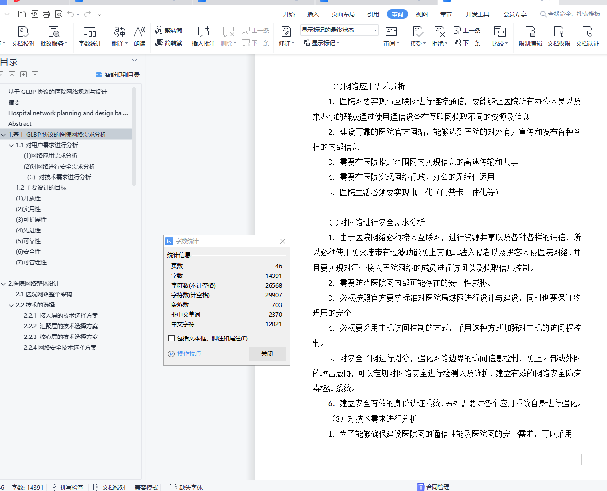Screen dimensions: 607x491
Task: Open 限制编辑 restrict editing
Action: (530, 36)
